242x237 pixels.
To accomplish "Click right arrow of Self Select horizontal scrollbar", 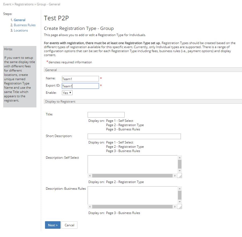I will 175,176.
